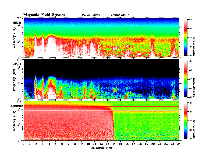Click Universal Time tick label 13

(108, 144)
